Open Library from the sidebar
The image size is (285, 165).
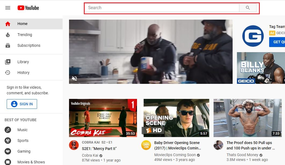31,62
